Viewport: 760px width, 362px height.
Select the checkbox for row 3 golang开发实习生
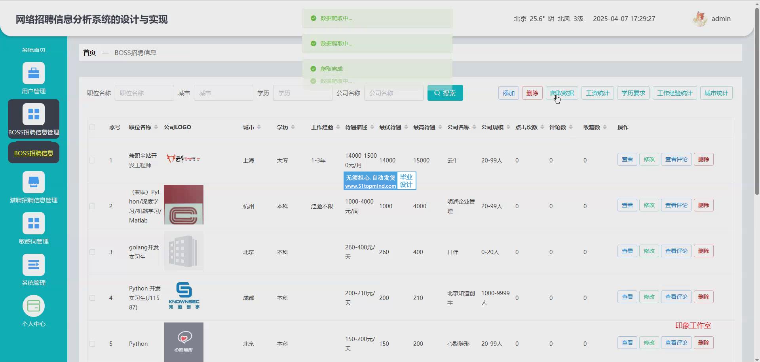click(92, 252)
